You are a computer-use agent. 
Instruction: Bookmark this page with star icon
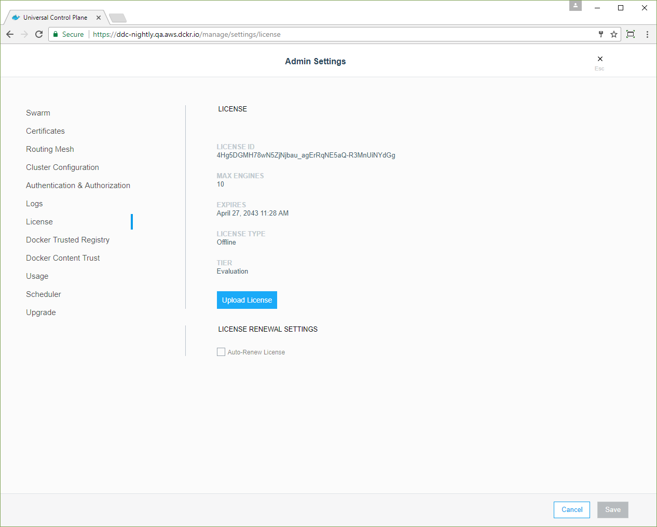pyautogui.click(x=614, y=34)
